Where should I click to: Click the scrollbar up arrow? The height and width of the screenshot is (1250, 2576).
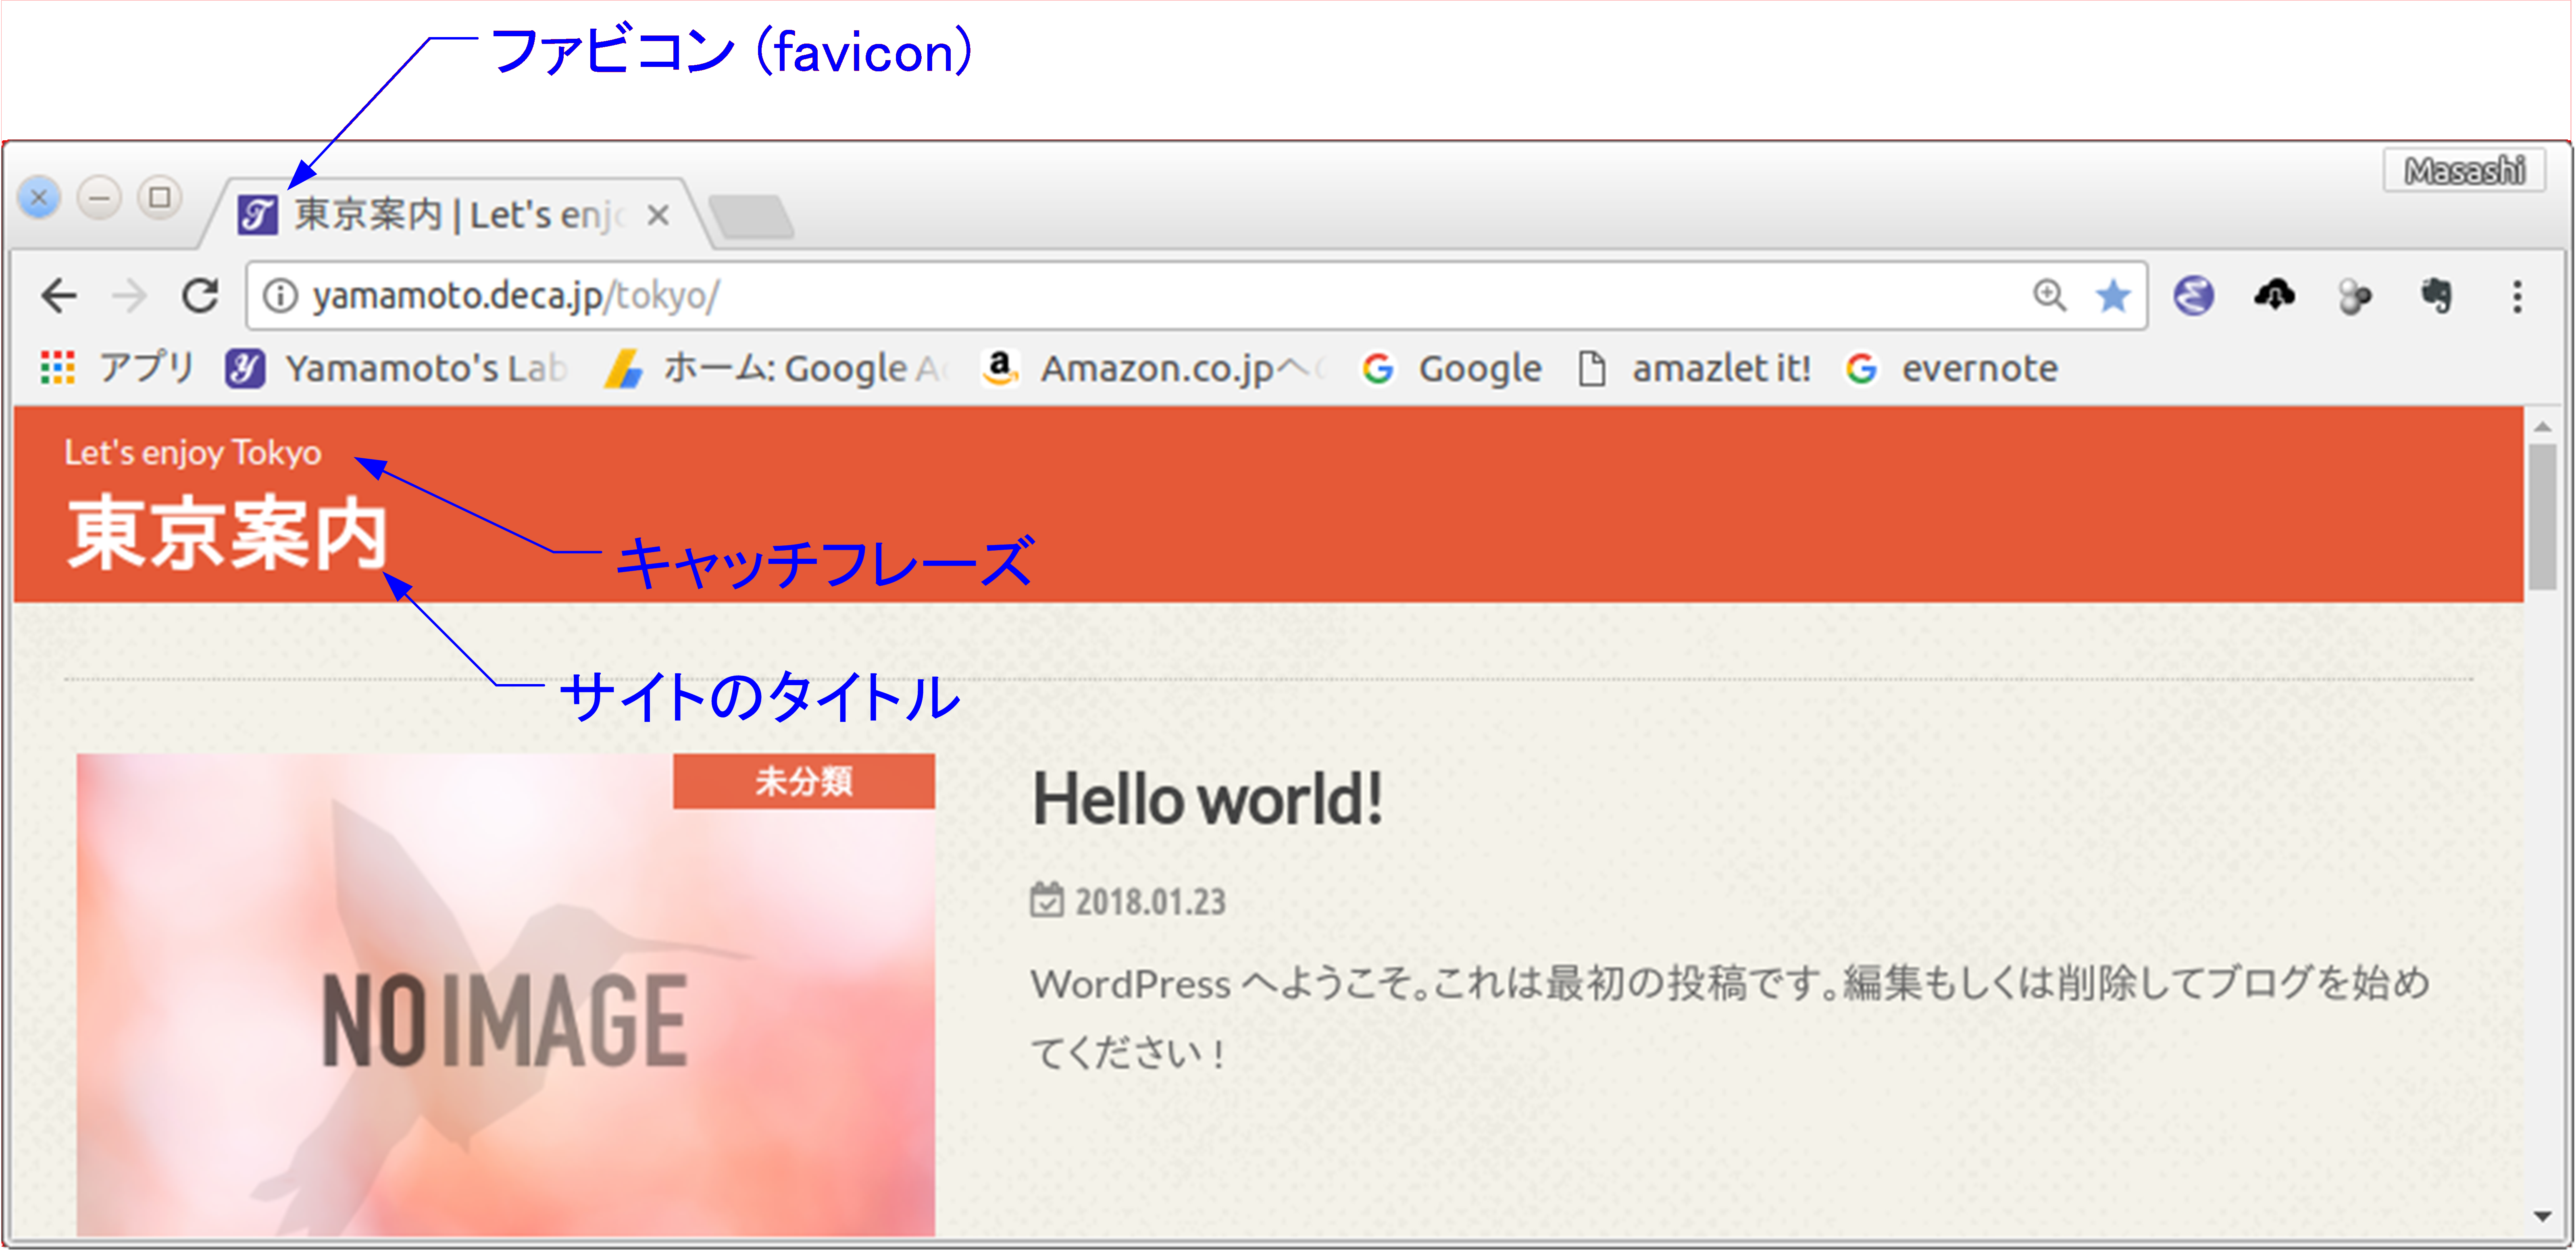[x=2542, y=427]
